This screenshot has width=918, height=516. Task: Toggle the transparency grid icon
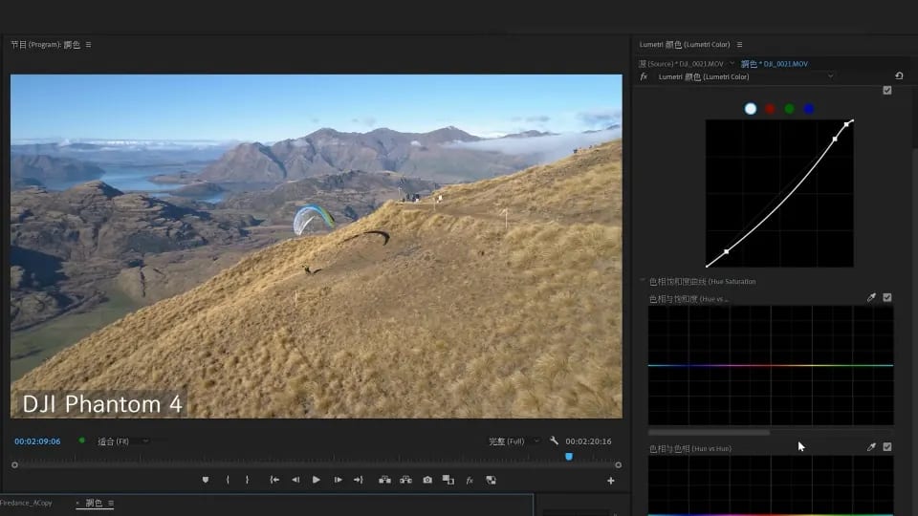click(492, 480)
